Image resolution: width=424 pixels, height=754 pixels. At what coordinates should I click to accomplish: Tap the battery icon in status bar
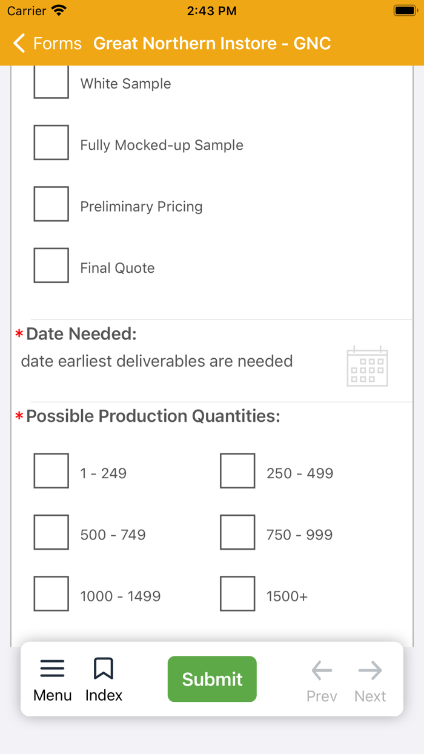click(404, 11)
